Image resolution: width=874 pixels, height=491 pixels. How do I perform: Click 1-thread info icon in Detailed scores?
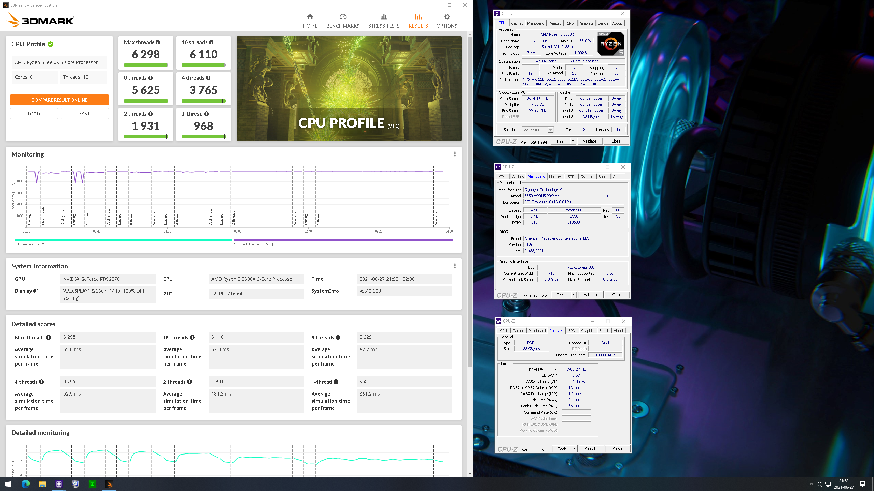click(336, 382)
